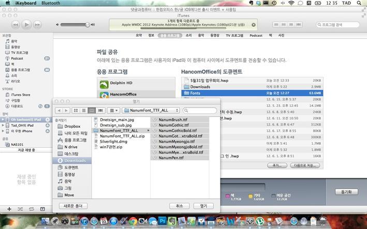Open 데스크탑 in dialog sidebar
This screenshot has width=367, height=229.
click(71, 154)
